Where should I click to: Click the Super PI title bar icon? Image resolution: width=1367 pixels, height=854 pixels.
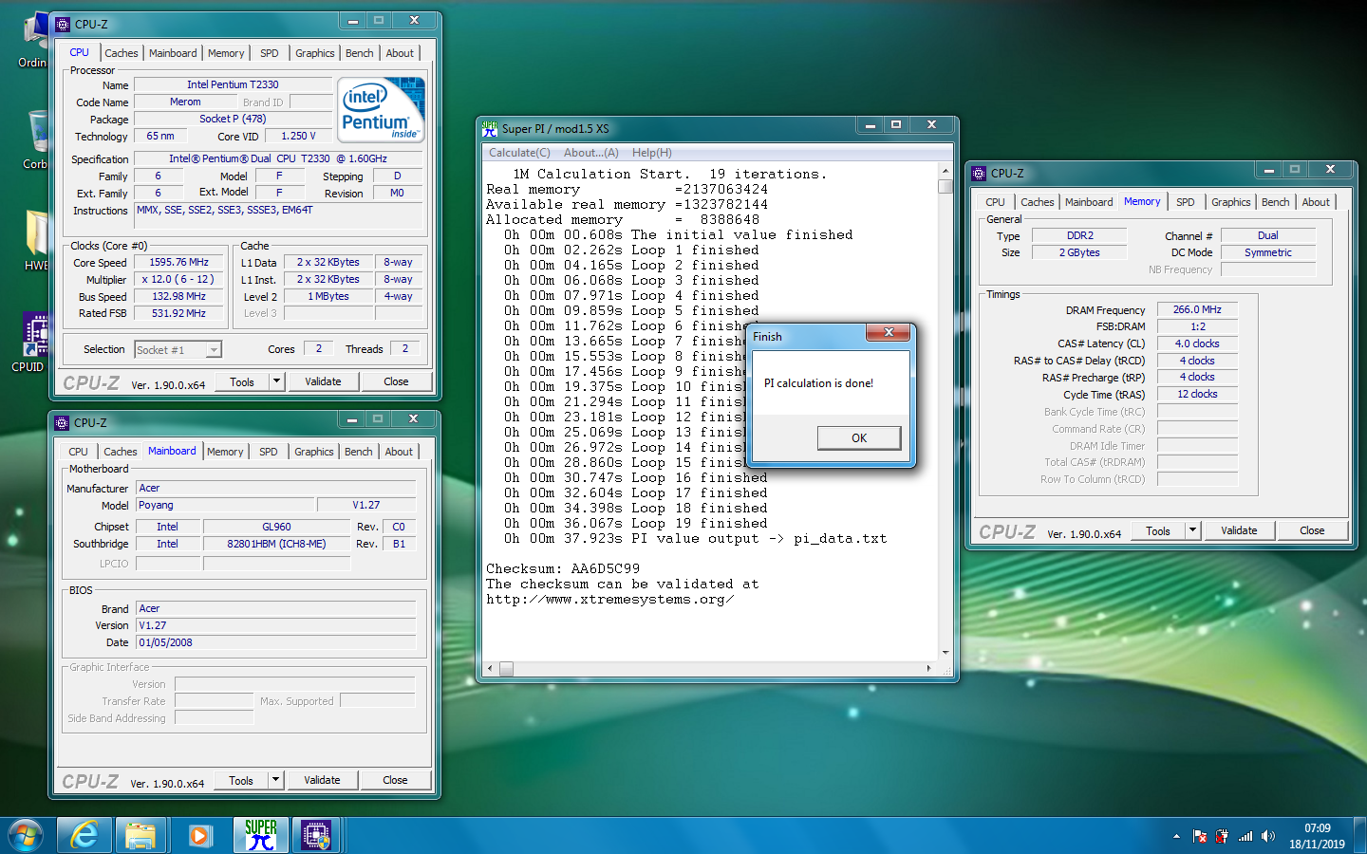coord(490,128)
